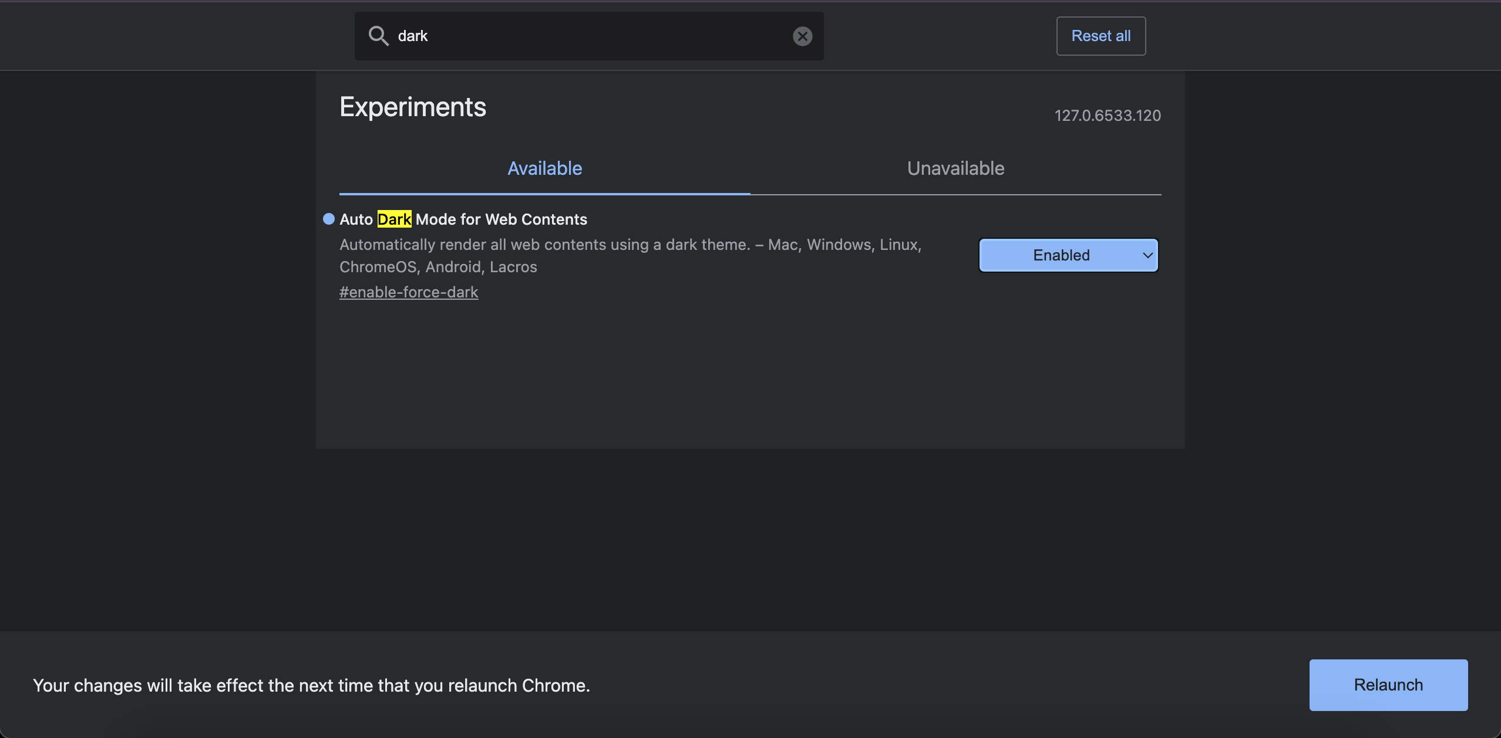Click the blue modified-flag dot indicator
1501x738 pixels.
(329, 219)
